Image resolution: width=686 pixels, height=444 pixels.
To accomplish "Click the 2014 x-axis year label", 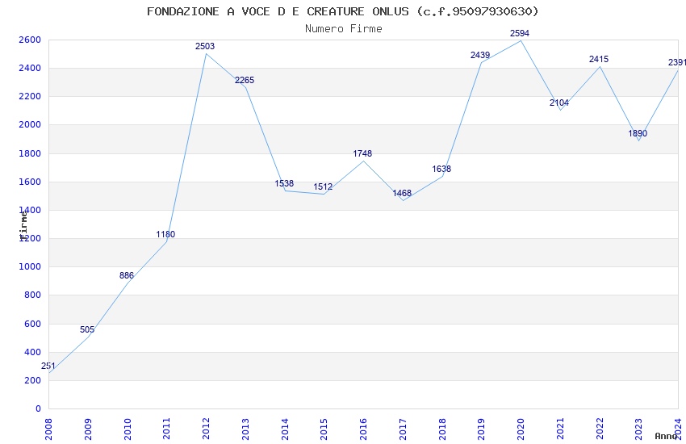I will pos(285,429).
